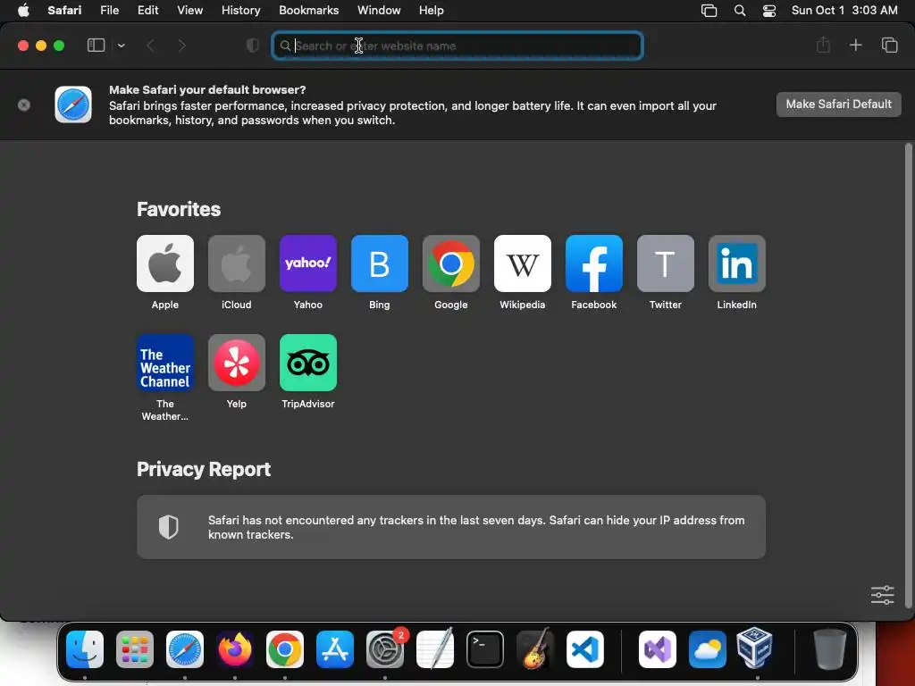The height and width of the screenshot is (686, 915).
Task: Open the Privacy Report tracker card
Action: pos(451,527)
